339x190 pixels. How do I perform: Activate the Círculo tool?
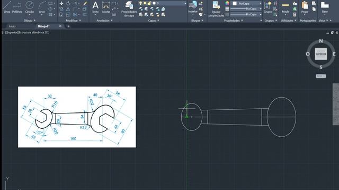click(30, 7)
